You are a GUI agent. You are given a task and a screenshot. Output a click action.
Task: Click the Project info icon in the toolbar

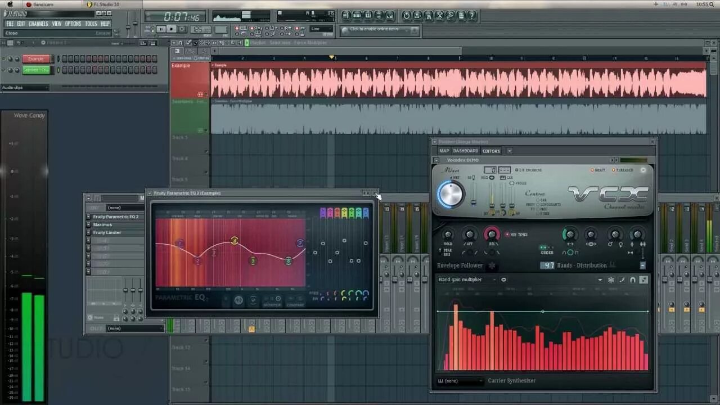click(x=461, y=16)
